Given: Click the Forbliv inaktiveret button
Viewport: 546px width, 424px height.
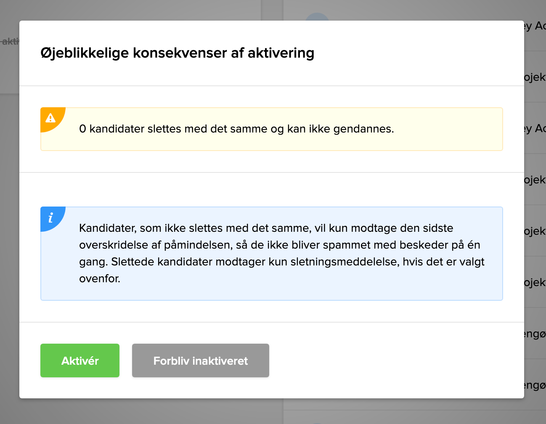Looking at the screenshot, I should click(x=200, y=360).
